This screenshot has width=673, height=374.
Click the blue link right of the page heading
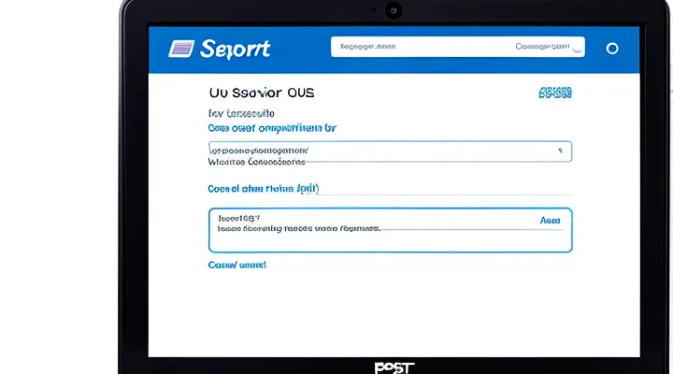pos(554,93)
